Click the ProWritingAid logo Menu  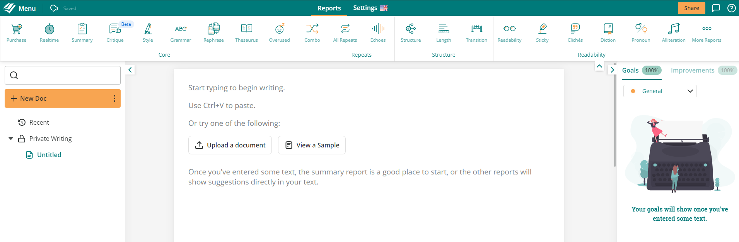click(x=19, y=8)
